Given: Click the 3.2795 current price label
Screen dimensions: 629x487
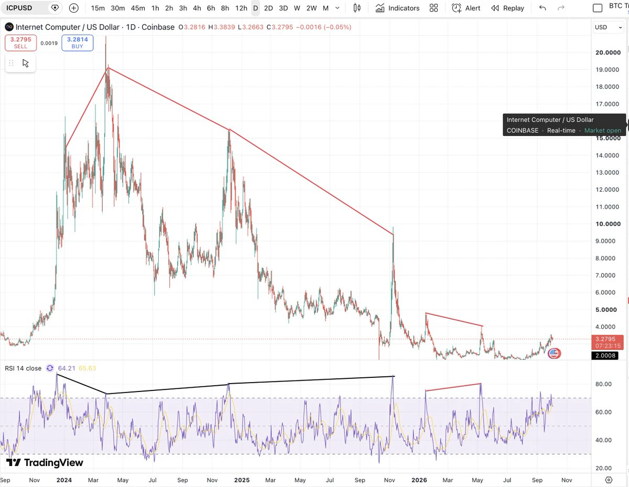Looking at the screenshot, I should pyautogui.click(x=608, y=342).
